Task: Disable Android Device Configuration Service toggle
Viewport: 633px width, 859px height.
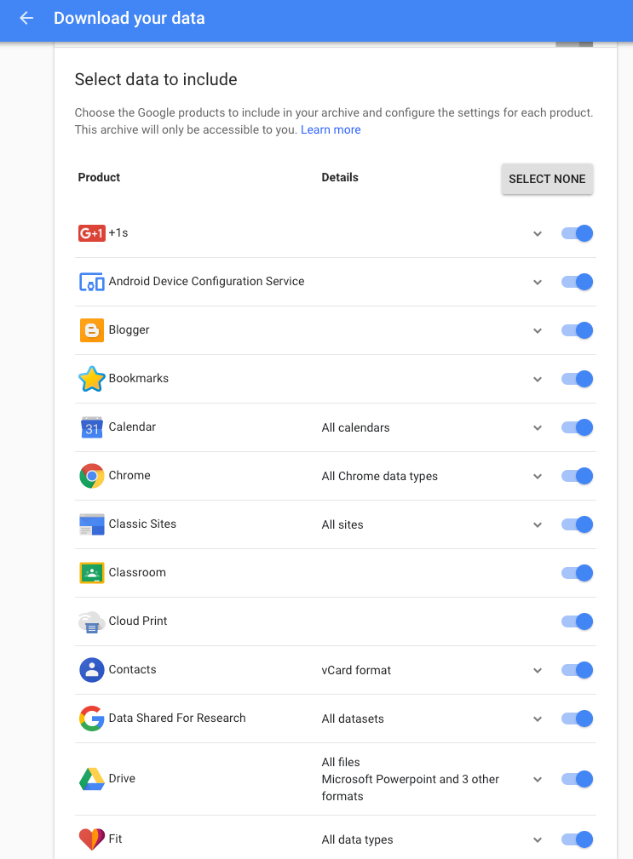Action: point(577,282)
